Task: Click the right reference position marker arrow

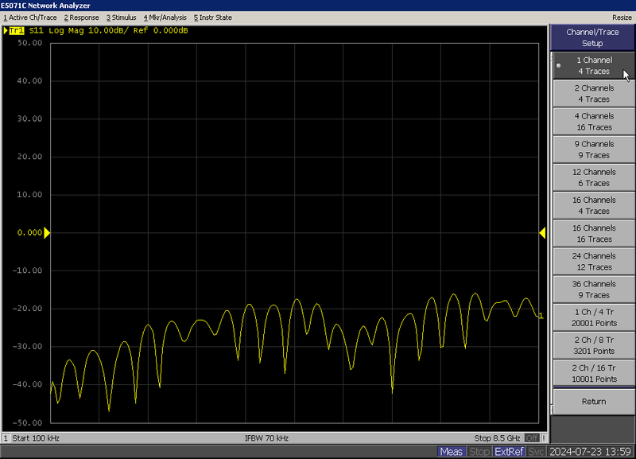Action: [542, 233]
